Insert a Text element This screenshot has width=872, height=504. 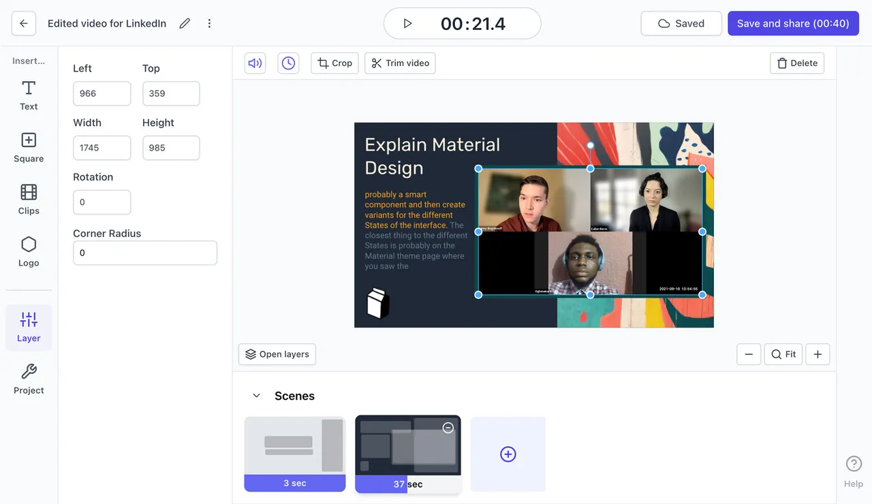(x=29, y=95)
